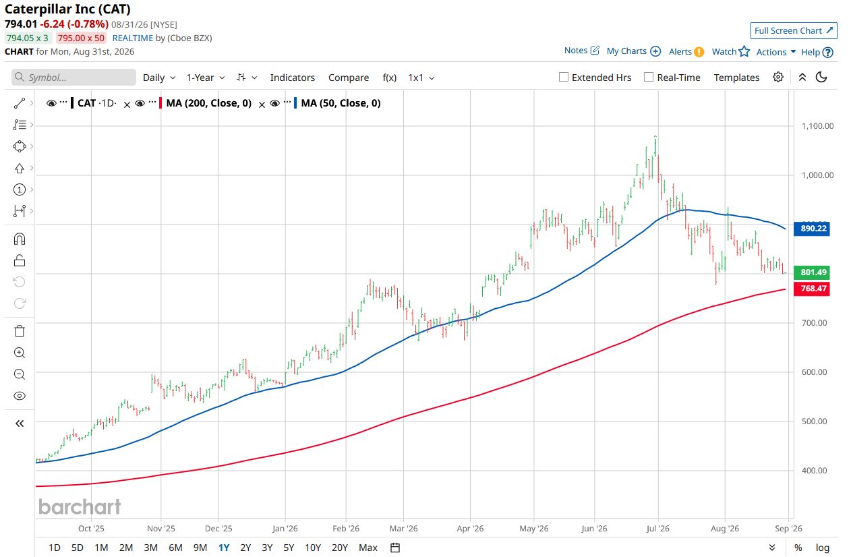851x557 pixels.
Task: Click the trash delete drawings icon
Action: click(x=19, y=330)
